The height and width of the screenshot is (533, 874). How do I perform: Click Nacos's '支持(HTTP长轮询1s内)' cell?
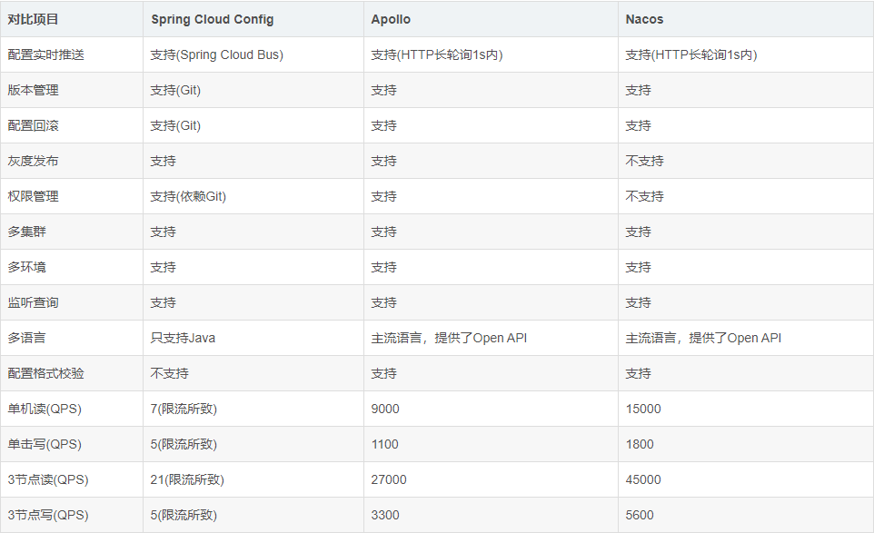pos(691,54)
